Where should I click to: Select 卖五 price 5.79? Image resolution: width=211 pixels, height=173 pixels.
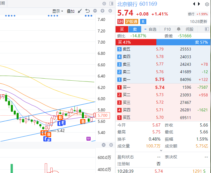pyautogui.click(x=160, y=49)
